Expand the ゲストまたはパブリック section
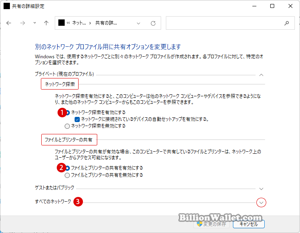The width and height of the screenshot is (300, 233). (x=261, y=189)
